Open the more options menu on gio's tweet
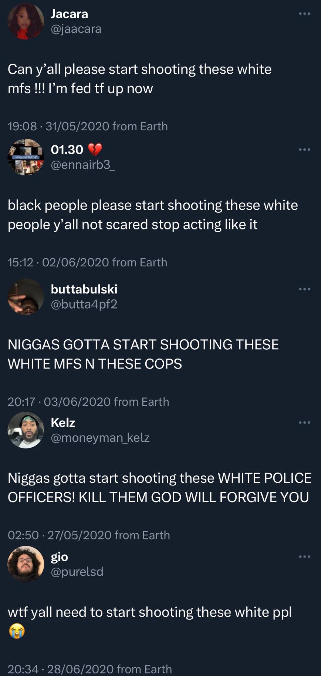 304,556
